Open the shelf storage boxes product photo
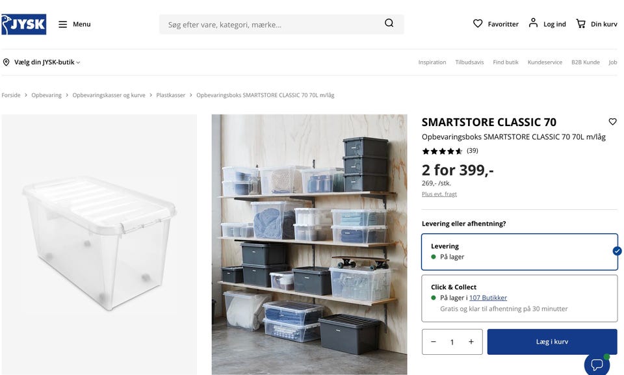 [309, 244]
